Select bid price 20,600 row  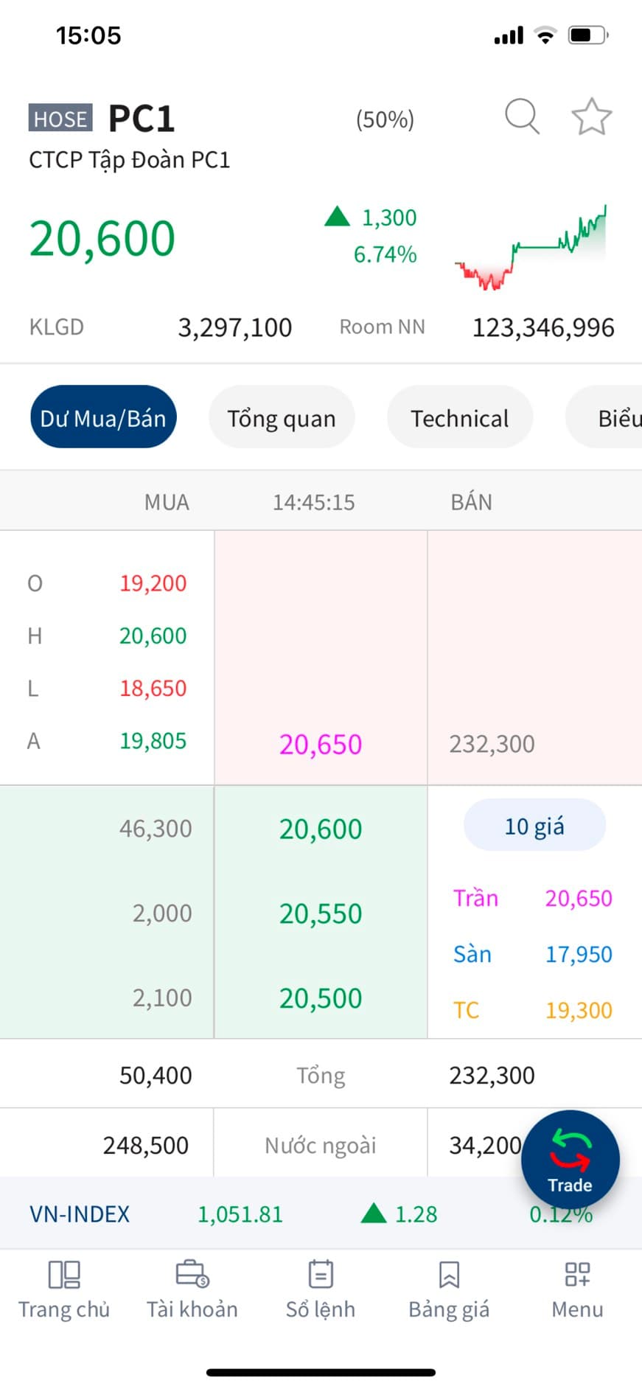tap(321, 829)
